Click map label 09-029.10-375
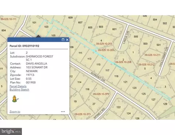The width and height of the screenshot is (175, 135). (101, 94)
